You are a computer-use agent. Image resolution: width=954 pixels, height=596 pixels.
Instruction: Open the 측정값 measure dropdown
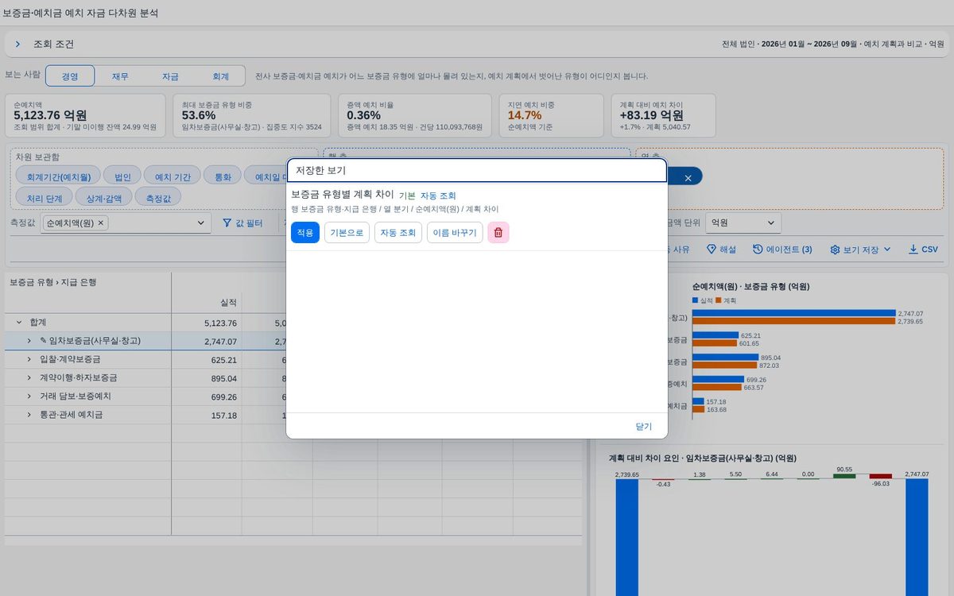tap(200, 223)
